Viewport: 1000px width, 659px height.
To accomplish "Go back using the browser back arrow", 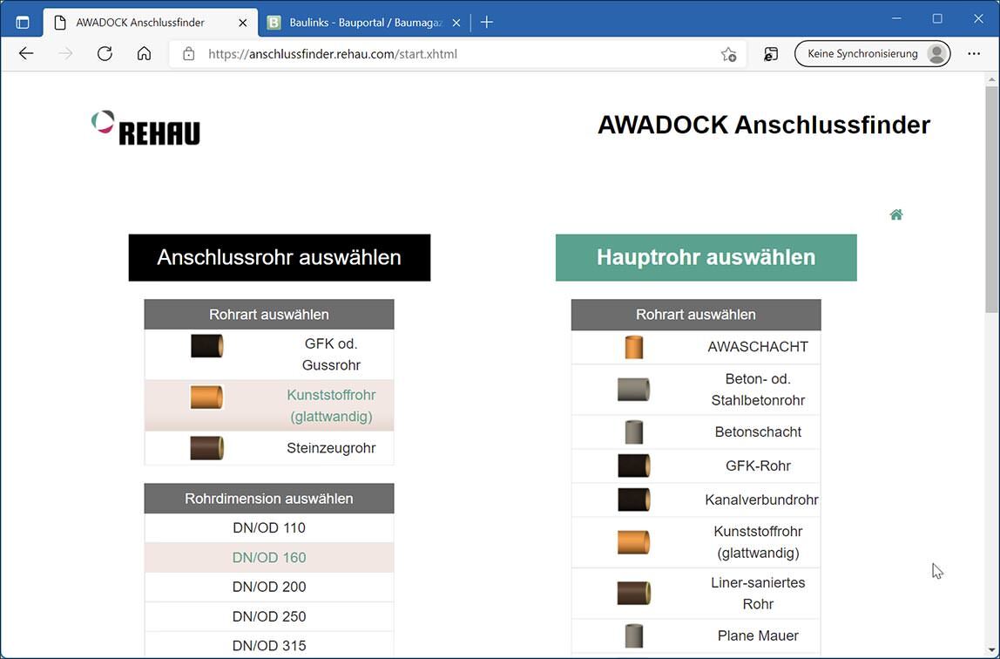I will (26, 53).
